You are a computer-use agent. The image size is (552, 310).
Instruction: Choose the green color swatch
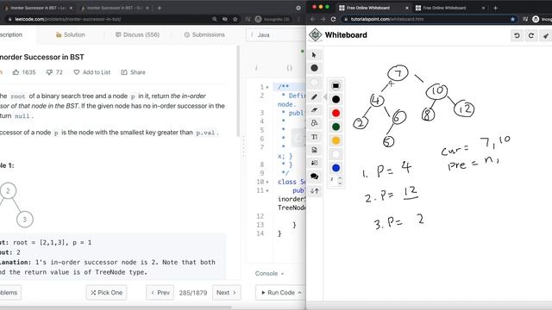(x=336, y=127)
